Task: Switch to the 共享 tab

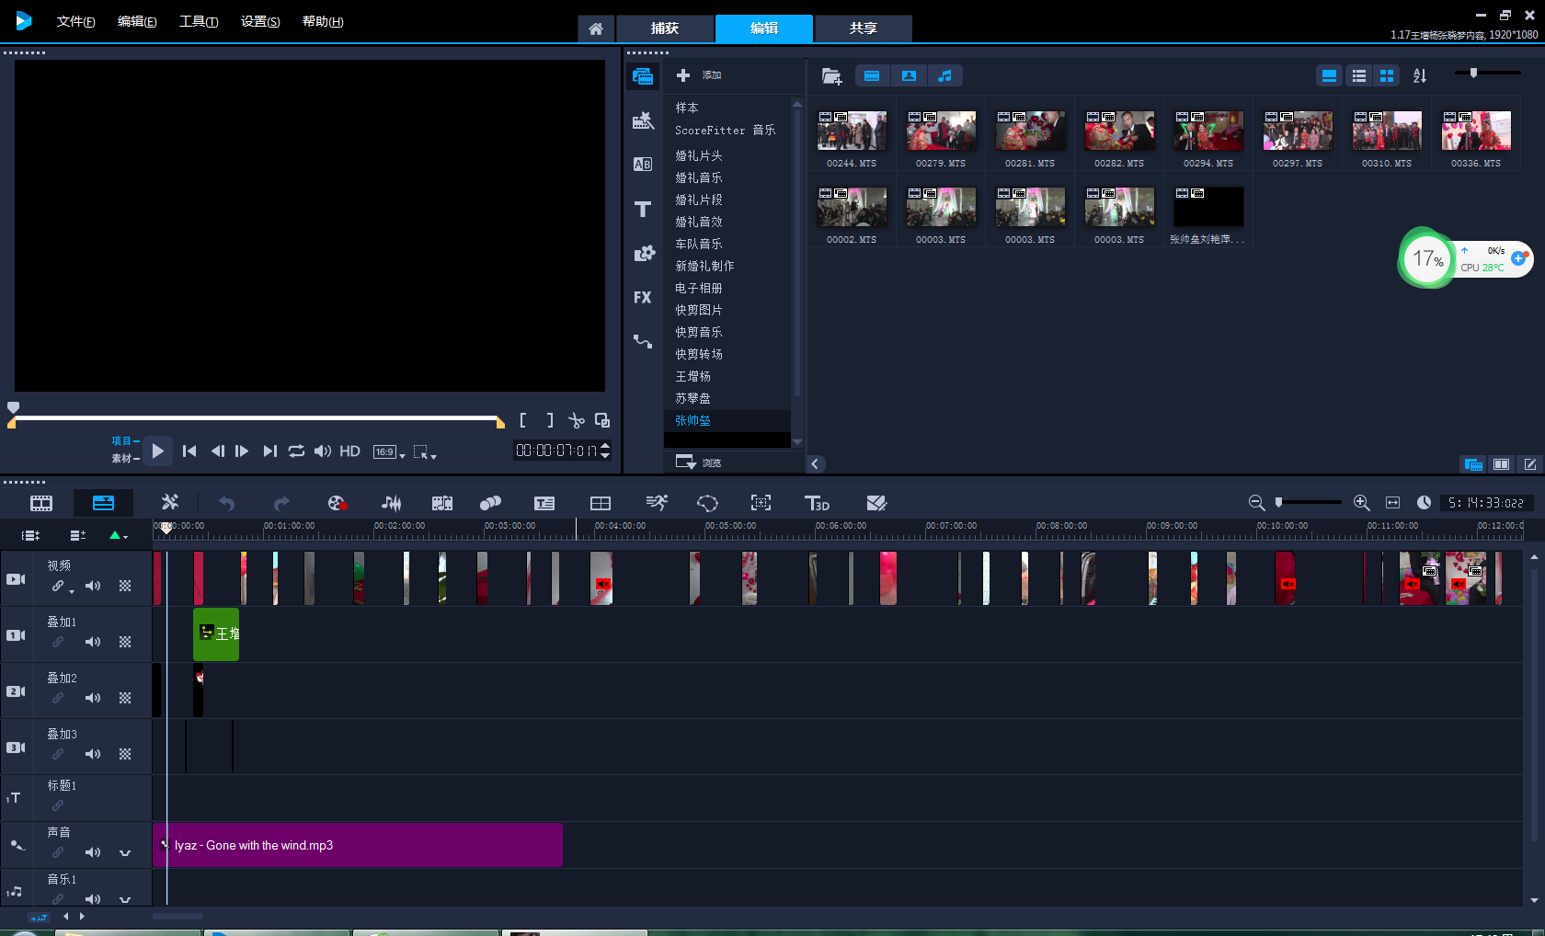Action: tap(864, 29)
